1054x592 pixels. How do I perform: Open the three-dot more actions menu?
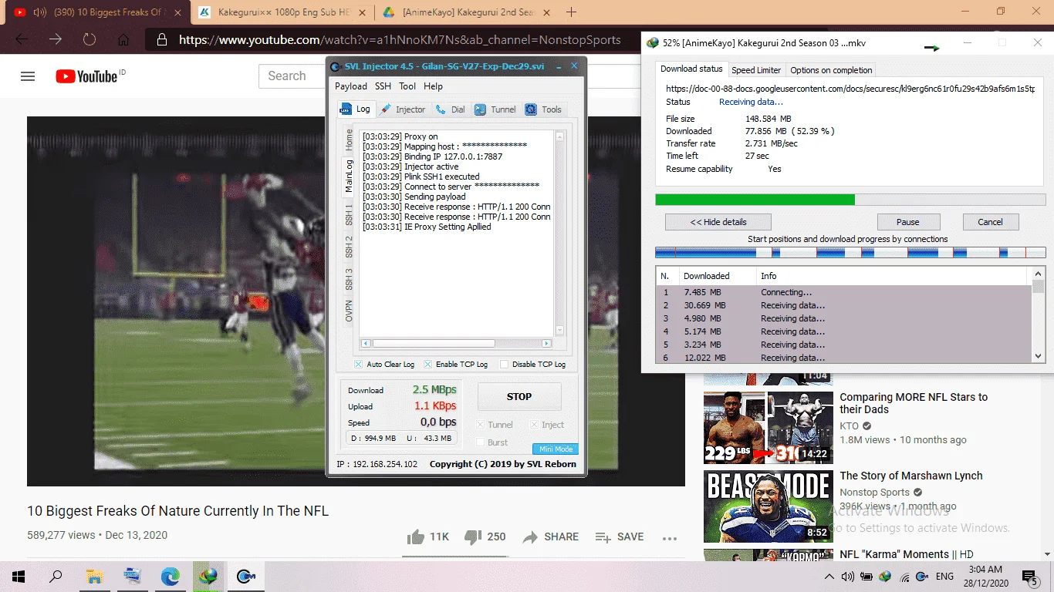(670, 538)
